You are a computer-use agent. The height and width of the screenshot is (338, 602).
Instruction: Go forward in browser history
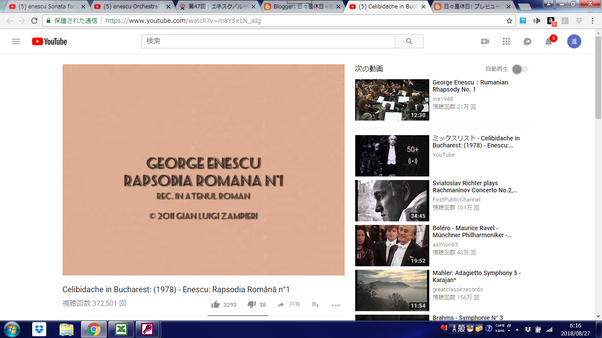point(22,21)
